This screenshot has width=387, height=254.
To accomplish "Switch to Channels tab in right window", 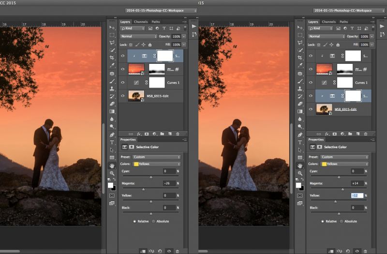I will (329, 22).
